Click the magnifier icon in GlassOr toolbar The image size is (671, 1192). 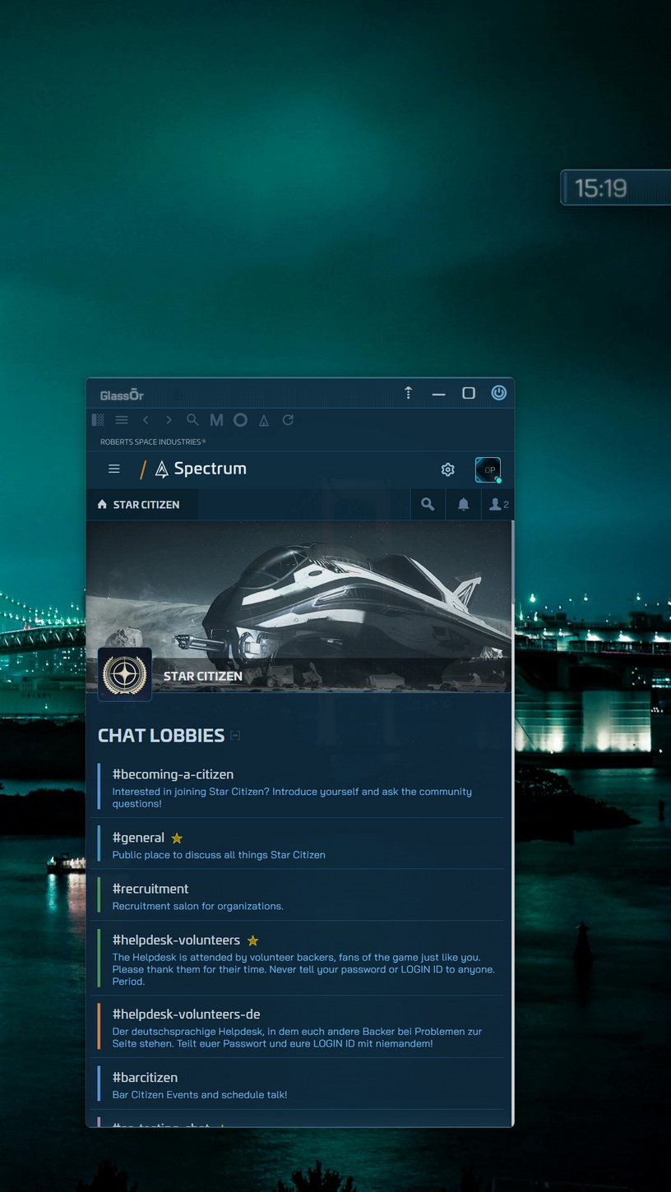(x=192, y=420)
